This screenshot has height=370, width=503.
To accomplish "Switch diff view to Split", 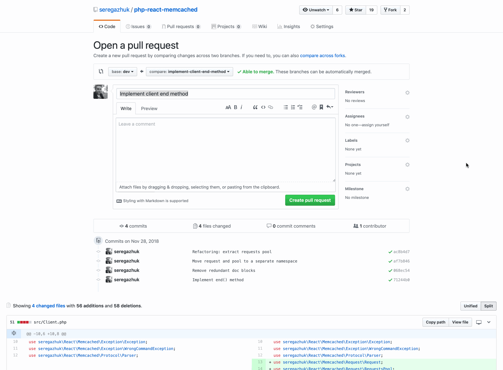I will pyautogui.click(x=488, y=306).
